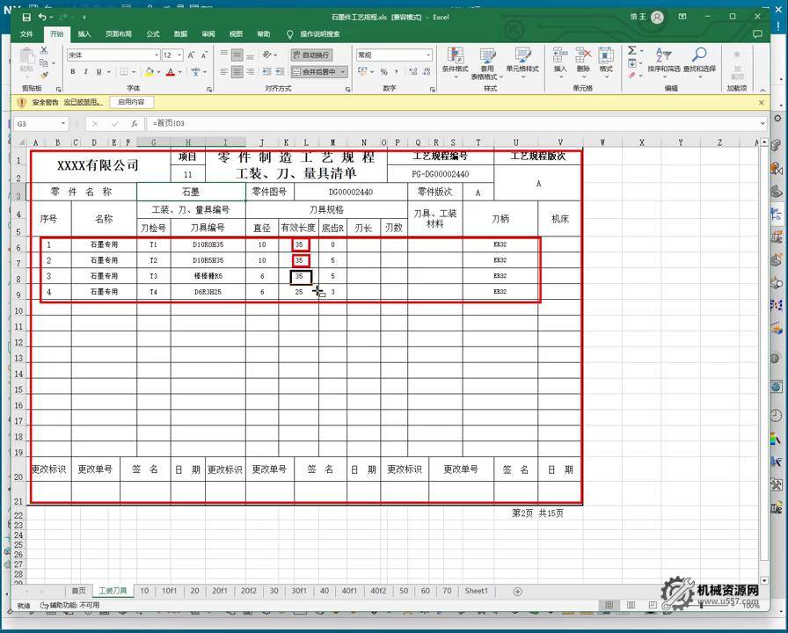
Task: Click the Conditional Formatting icon
Action: coord(455,60)
